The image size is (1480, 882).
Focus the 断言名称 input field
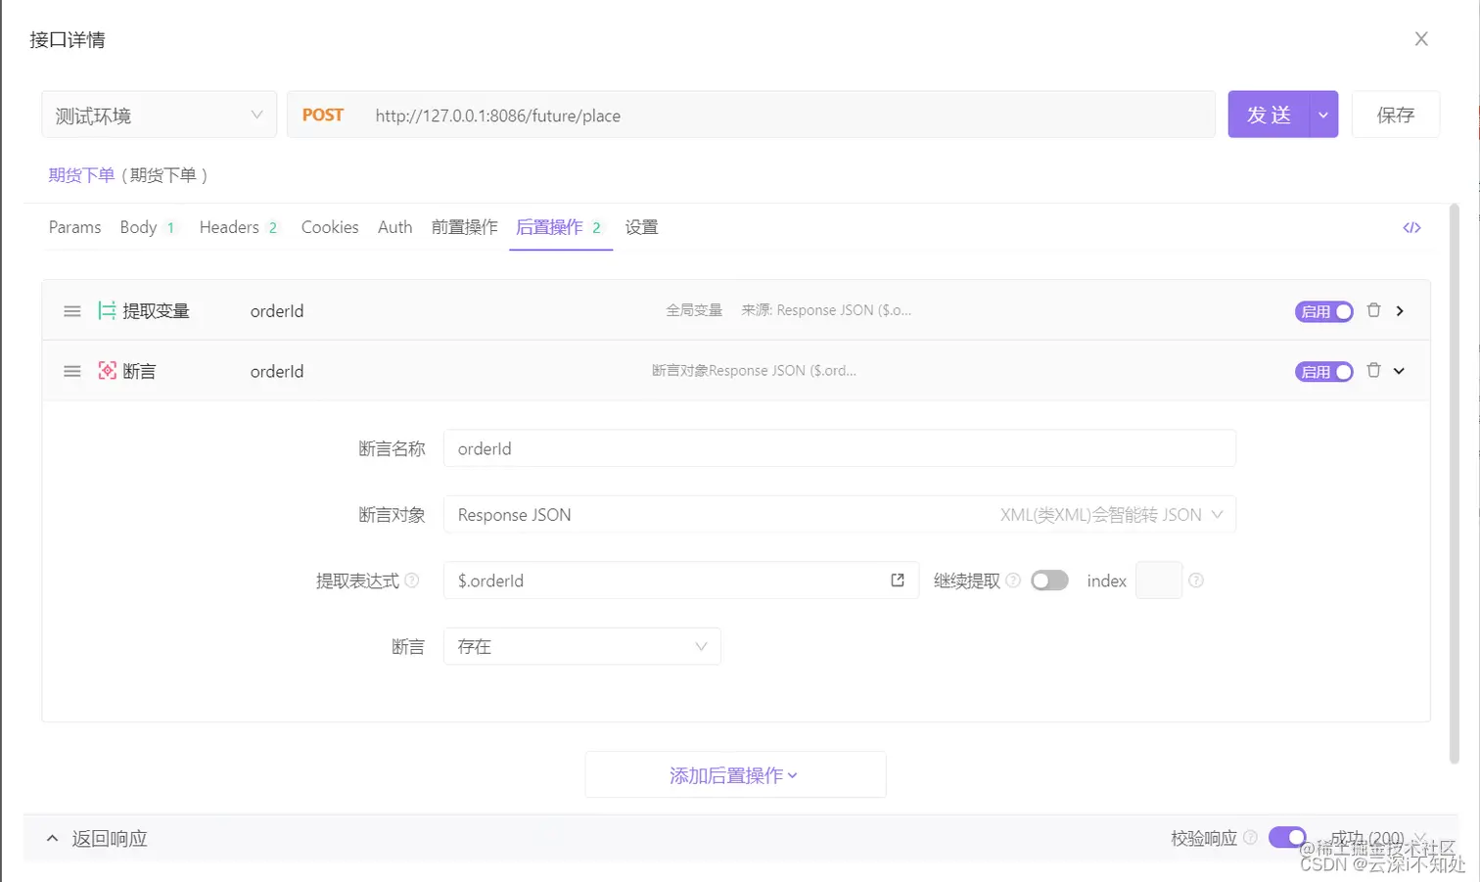(840, 448)
